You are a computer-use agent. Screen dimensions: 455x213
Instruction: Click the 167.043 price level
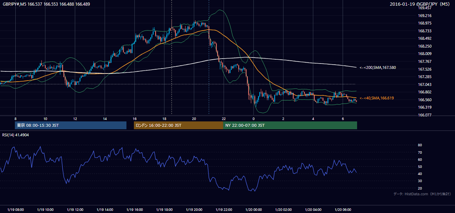(425, 84)
